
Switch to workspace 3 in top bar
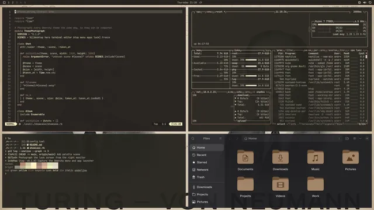[x=17, y=2]
